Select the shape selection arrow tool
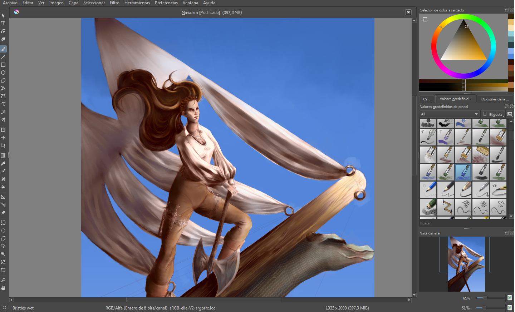Image resolution: width=515 pixels, height=312 pixels. coord(3,15)
